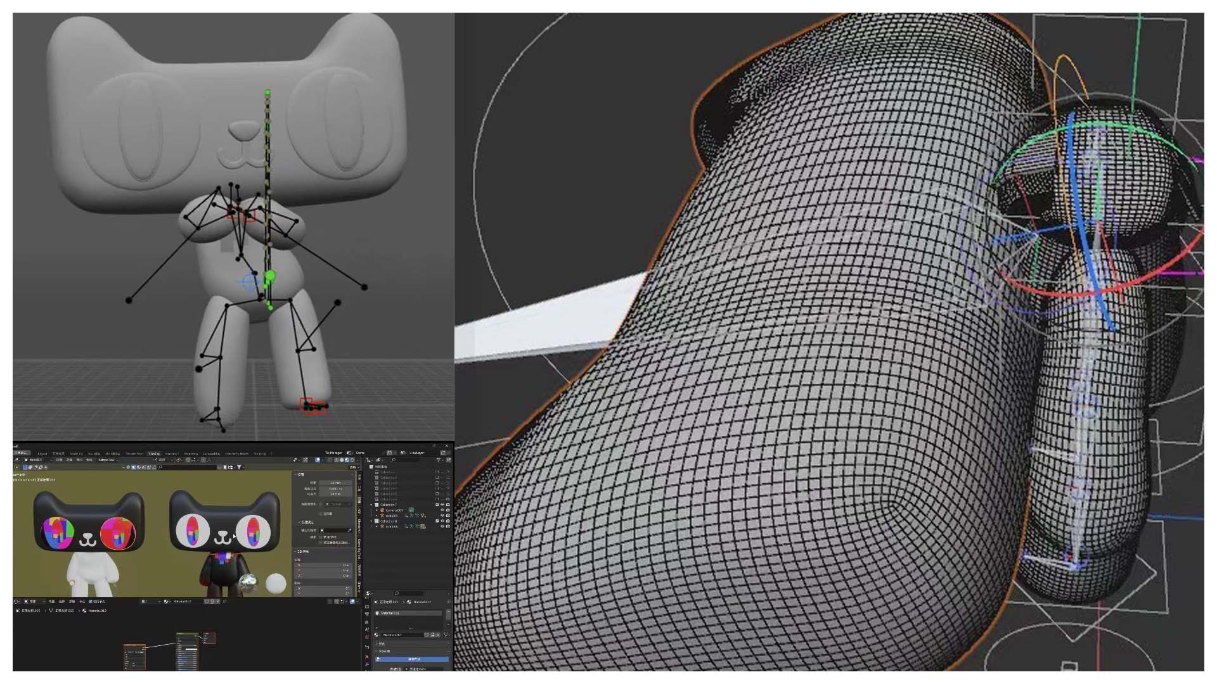Open the Modeling workspace tab
The image size is (1217, 684).
[x=76, y=453]
